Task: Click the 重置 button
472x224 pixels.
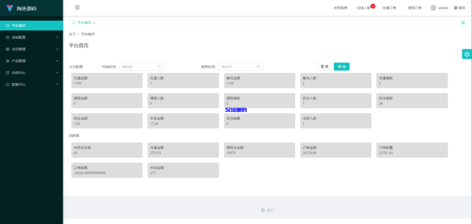Action: [324, 66]
